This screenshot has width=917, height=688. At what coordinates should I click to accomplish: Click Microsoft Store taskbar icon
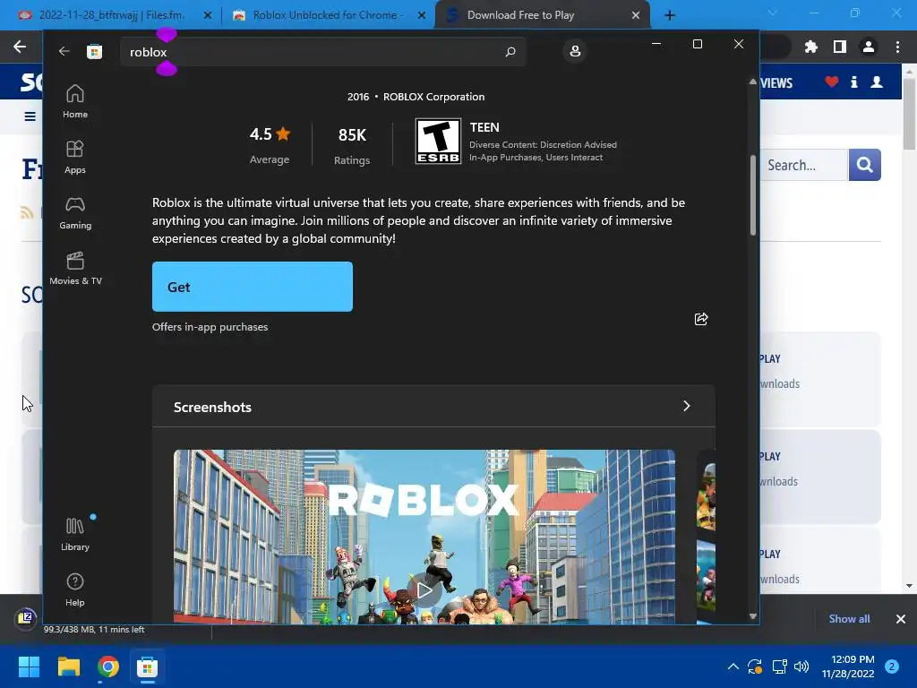(148, 666)
